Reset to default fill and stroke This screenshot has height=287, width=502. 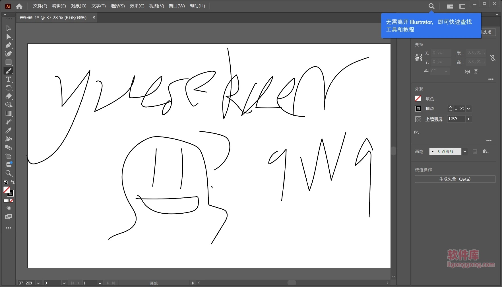pyautogui.click(x=5, y=182)
